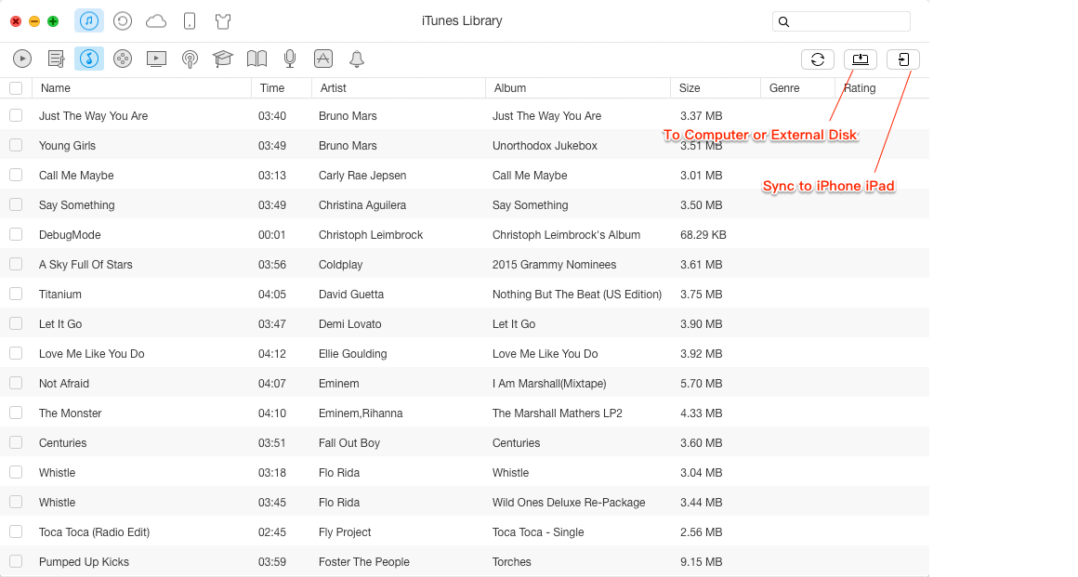This screenshot has width=1078, height=577.
Task: Open the iTunes backup restore circular icon
Action: click(x=123, y=21)
